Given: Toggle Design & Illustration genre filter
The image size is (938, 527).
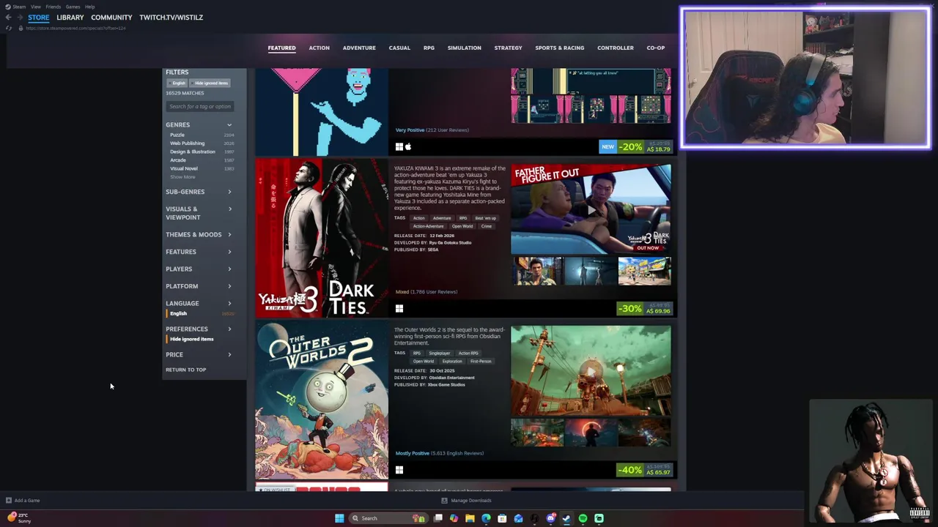Looking at the screenshot, I should coord(192,152).
